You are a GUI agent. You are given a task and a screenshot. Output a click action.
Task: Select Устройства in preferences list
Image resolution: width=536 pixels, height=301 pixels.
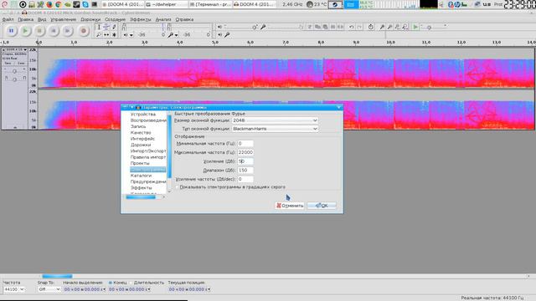pyautogui.click(x=143, y=115)
